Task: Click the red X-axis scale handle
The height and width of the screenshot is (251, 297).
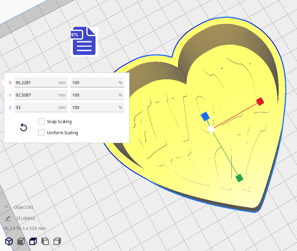Action: pos(260,101)
